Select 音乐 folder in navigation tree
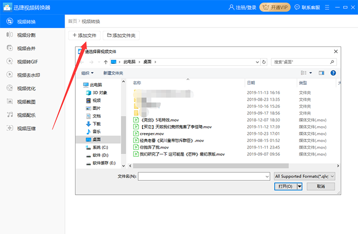358x234 pixels. coord(93,131)
